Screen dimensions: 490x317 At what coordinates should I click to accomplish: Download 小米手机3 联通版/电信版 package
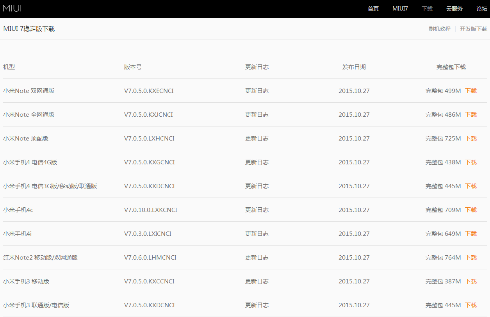pyautogui.click(x=471, y=305)
